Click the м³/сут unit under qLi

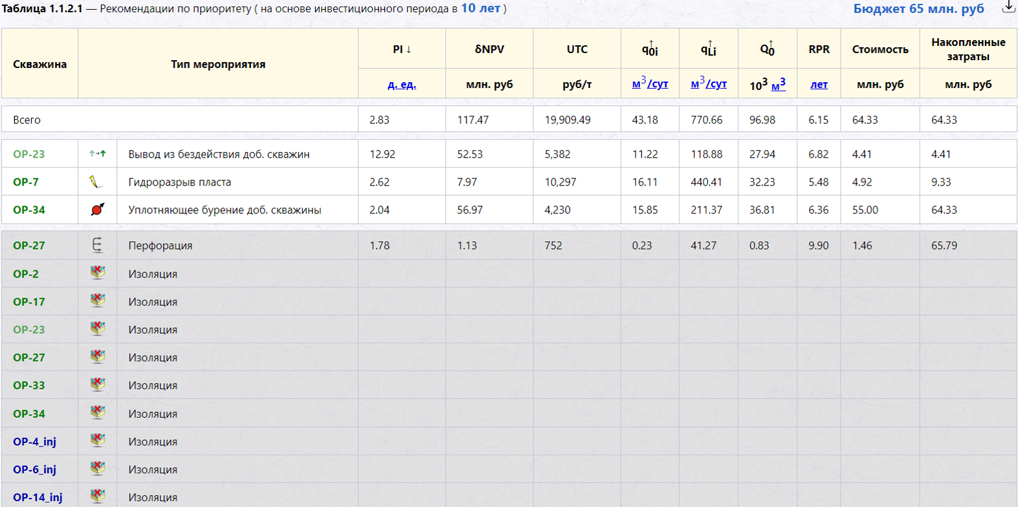click(709, 83)
